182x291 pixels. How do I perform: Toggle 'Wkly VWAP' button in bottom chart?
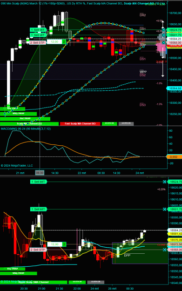point(18,273)
